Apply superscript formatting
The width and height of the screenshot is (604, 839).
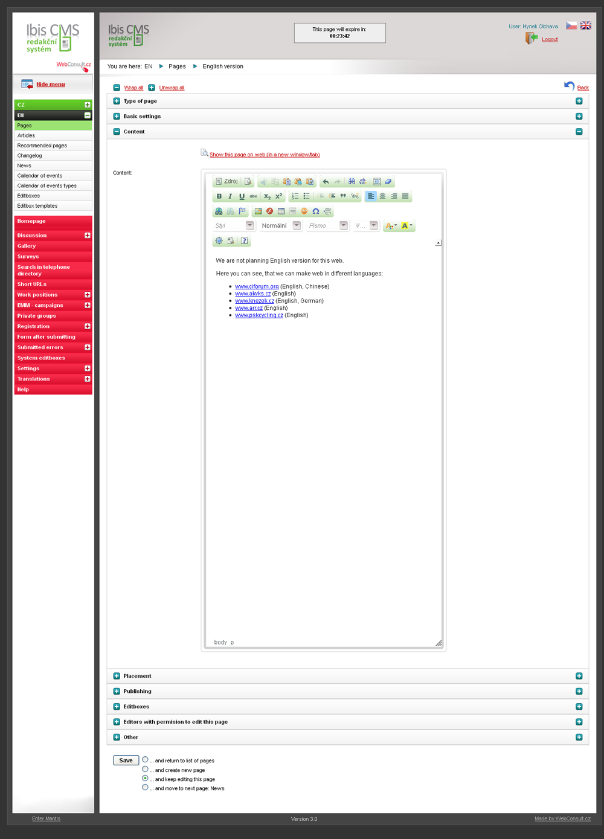click(x=278, y=196)
